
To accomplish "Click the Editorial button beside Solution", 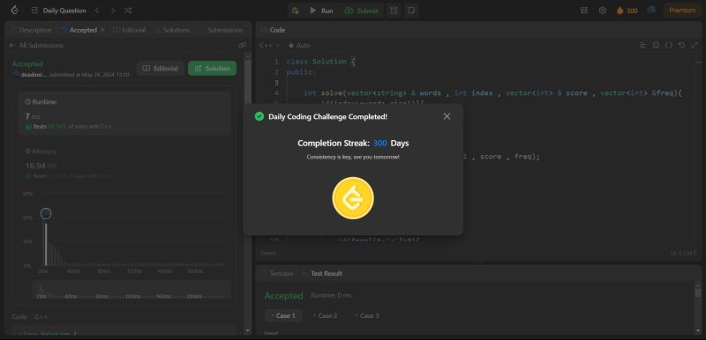I will pos(161,69).
